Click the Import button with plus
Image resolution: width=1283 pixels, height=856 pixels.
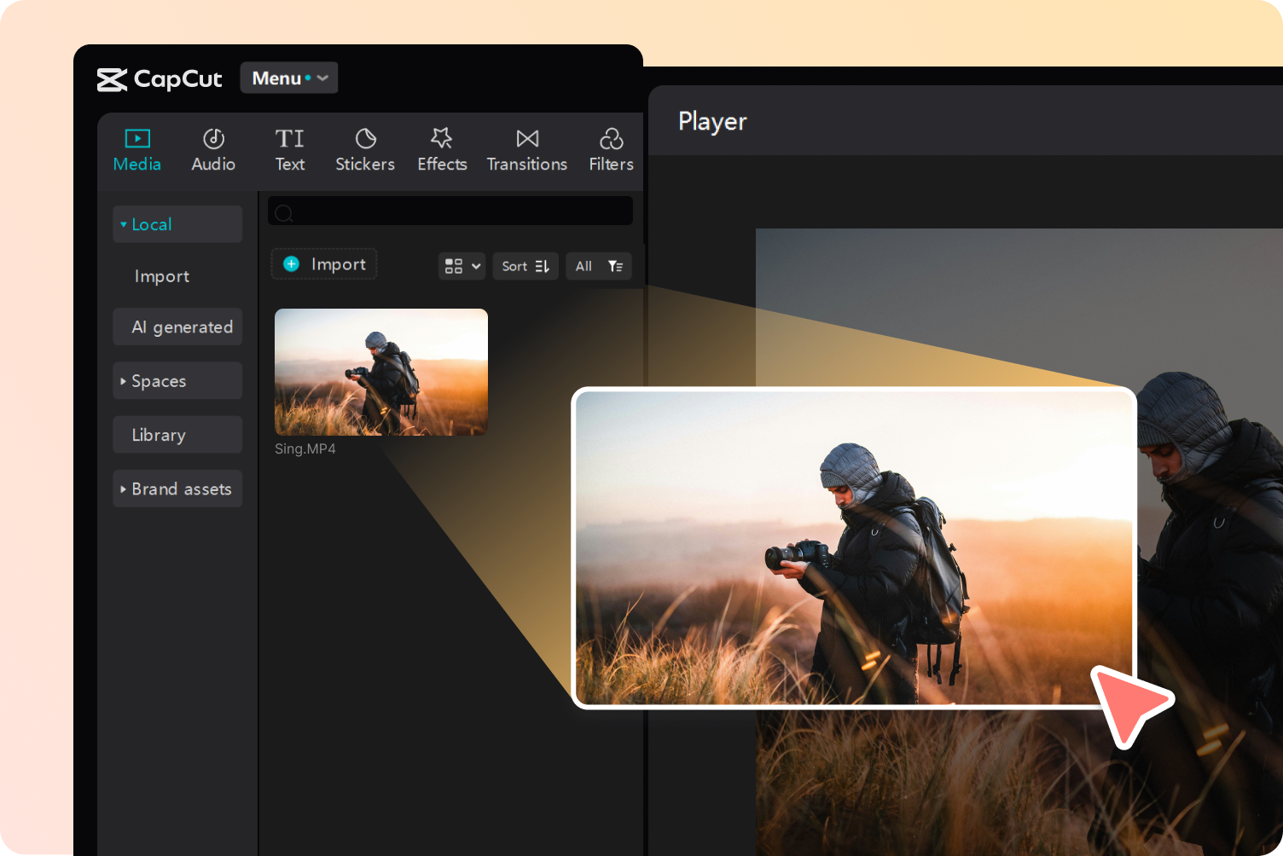tap(324, 264)
